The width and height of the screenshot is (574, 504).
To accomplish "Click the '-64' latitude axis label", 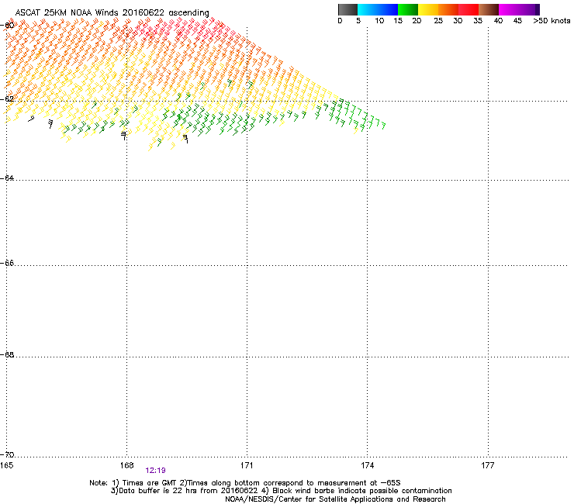I will coord(7,178).
